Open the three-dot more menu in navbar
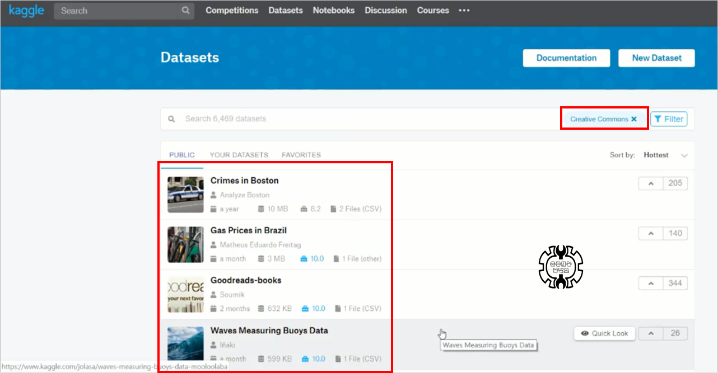 (x=464, y=11)
